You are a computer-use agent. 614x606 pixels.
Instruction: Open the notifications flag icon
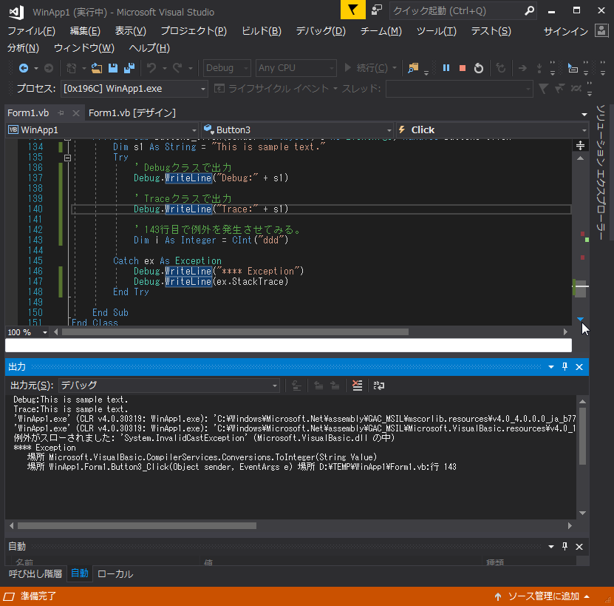[353, 10]
